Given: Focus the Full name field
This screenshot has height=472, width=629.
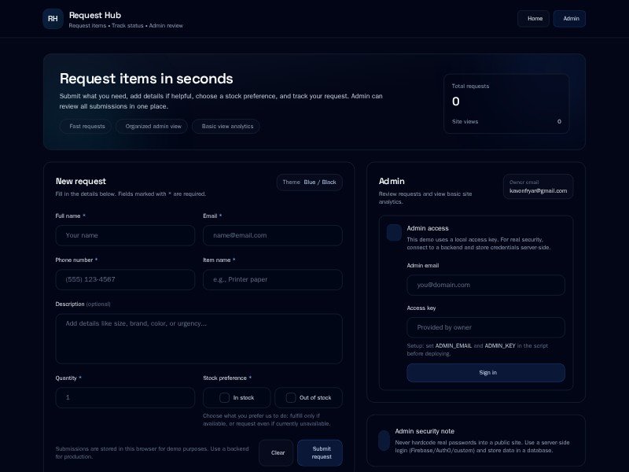Looking at the screenshot, I should pyautogui.click(x=125, y=235).
